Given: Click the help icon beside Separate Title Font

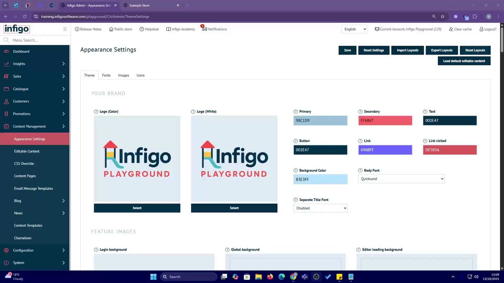Looking at the screenshot, I should [296, 200].
